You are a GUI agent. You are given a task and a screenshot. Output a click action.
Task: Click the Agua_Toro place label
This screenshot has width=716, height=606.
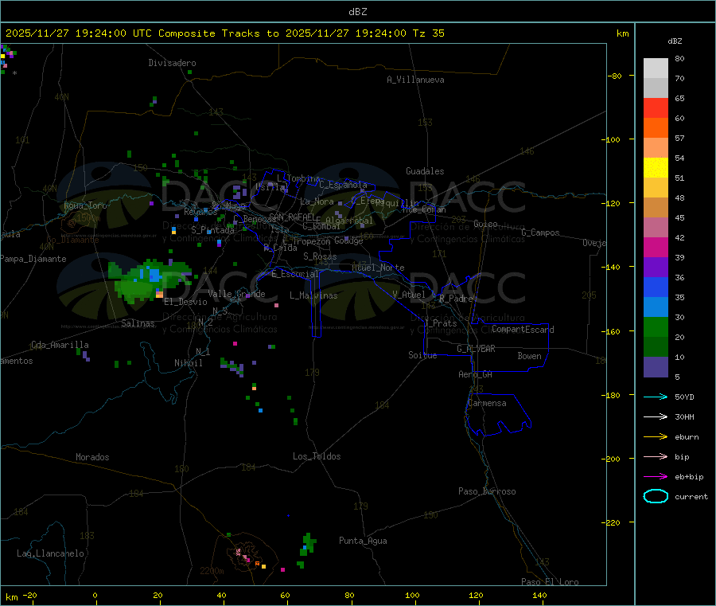click(85, 205)
